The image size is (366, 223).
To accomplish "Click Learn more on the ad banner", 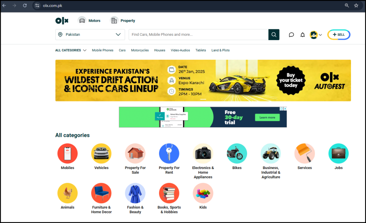I will (x=267, y=117).
